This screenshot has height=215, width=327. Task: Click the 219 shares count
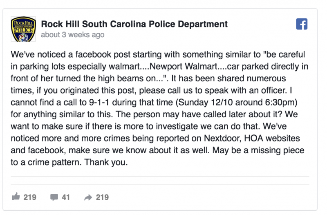pyautogui.click(x=102, y=197)
